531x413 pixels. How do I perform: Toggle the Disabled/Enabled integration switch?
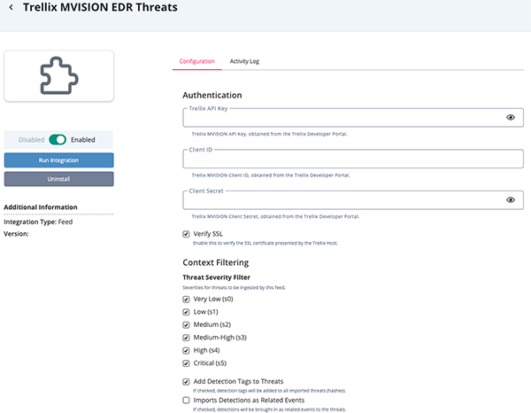pos(58,140)
